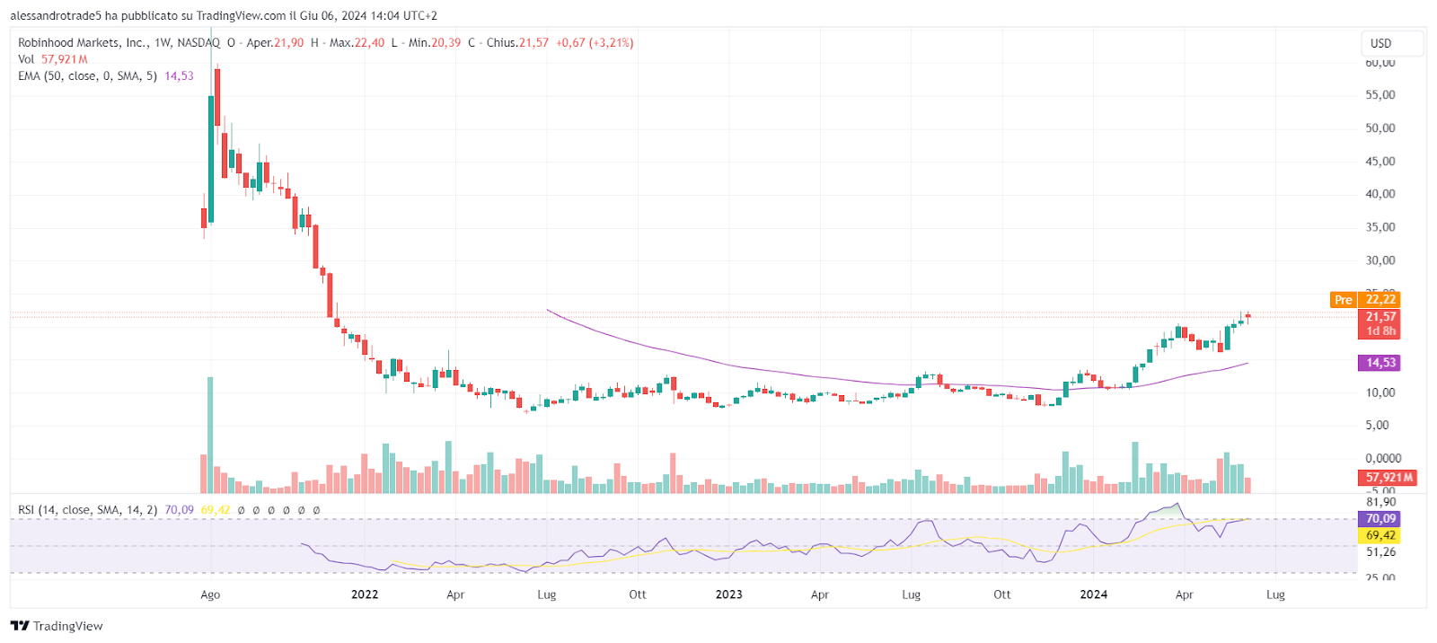Select the Robinhood Markets, Inc. symbol title
Viewport: 1437px width, 643px height.
(x=84, y=42)
